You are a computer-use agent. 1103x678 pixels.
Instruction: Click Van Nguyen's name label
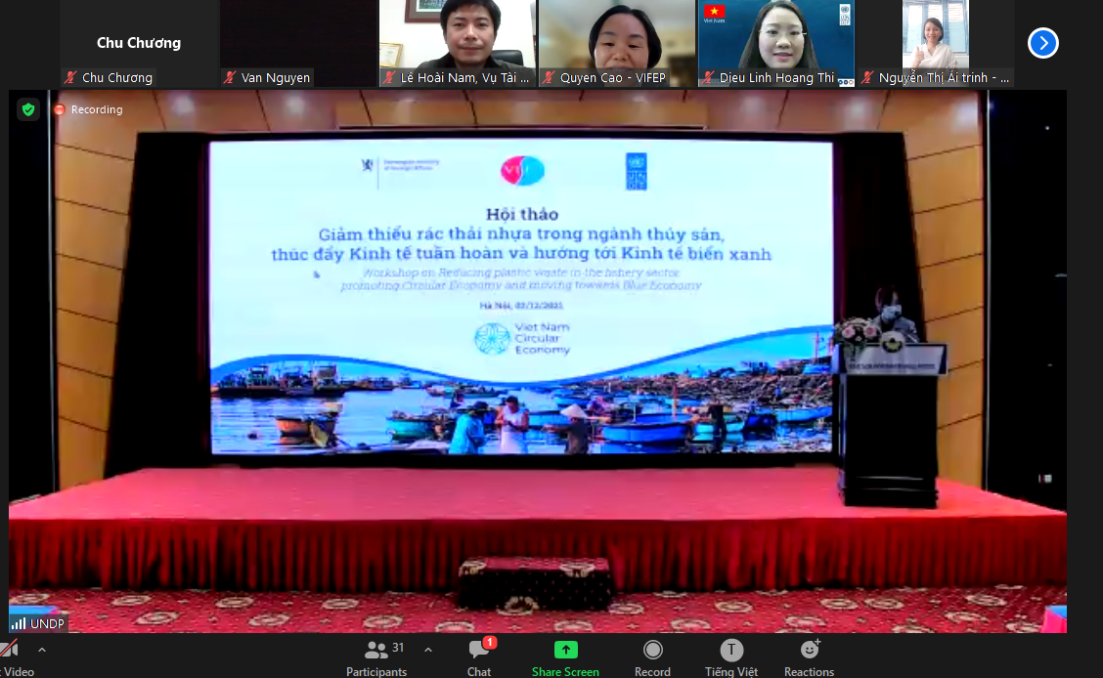[x=275, y=78]
